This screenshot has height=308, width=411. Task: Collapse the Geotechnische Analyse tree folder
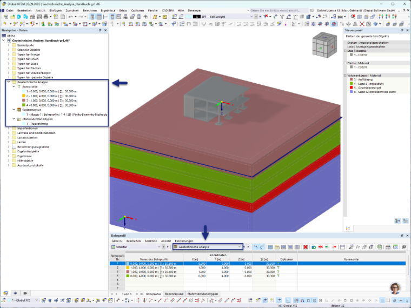tap(9, 82)
